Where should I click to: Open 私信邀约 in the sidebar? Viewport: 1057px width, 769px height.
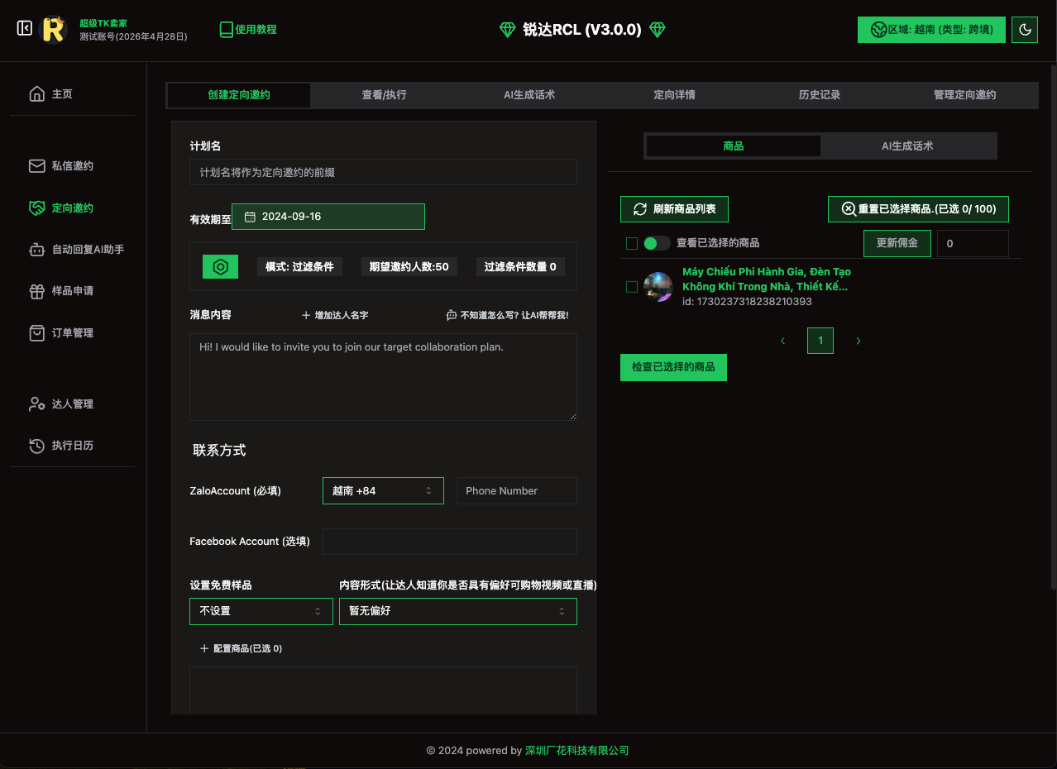pyautogui.click(x=72, y=166)
